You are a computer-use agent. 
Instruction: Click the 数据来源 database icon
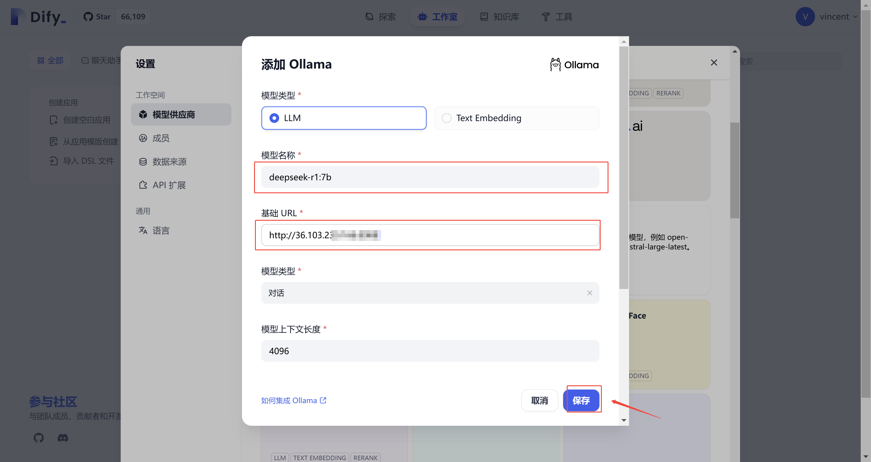click(143, 162)
